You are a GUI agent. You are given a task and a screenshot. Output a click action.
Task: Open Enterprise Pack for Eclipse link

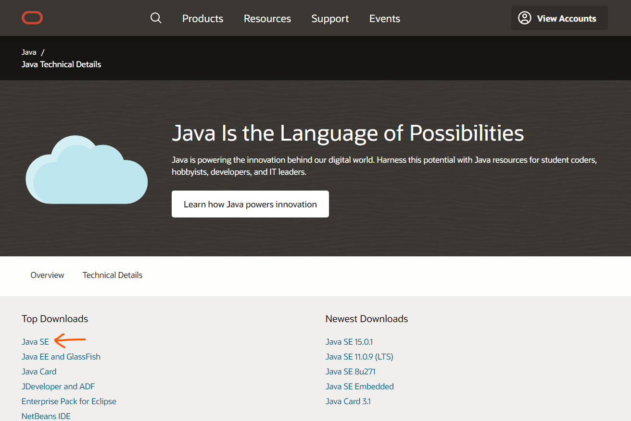tap(69, 401)
